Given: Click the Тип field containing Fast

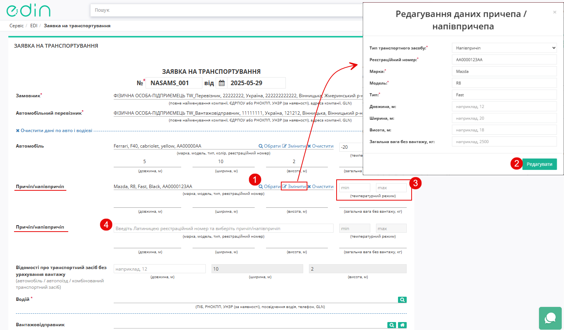Looking at the screenshot, I should coord(504,95).
